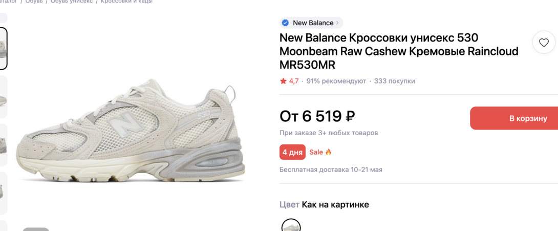
Task: Select the third sneaker thumbnail
Action: coord(3,145)
